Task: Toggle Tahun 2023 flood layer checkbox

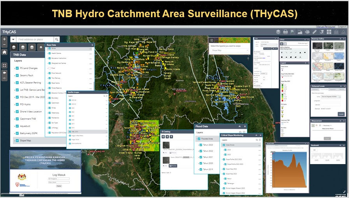Action: (201, 145)
